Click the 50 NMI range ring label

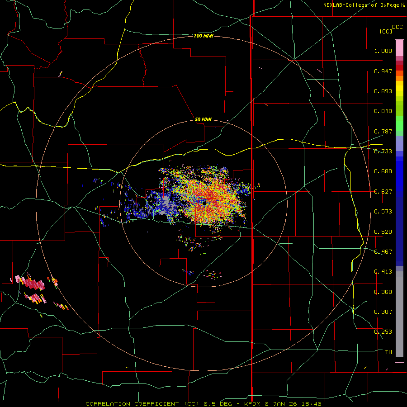(x=203, y=119)
